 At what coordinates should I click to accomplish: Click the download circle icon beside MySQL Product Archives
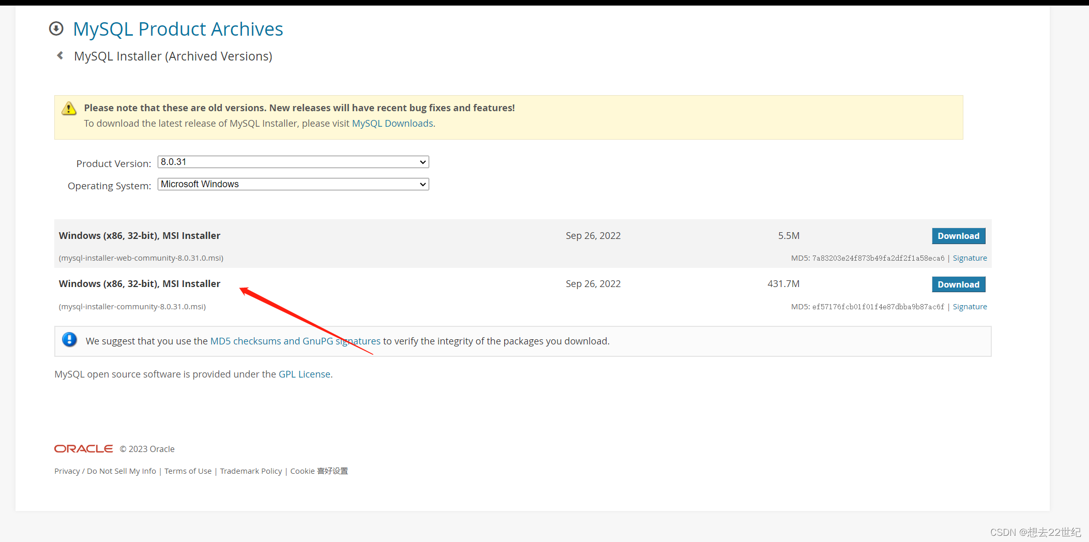click(56, 28)
